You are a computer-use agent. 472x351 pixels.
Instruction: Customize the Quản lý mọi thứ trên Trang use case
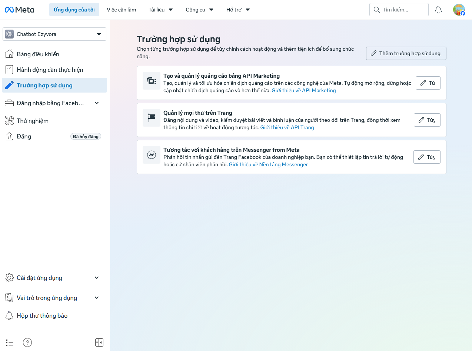coord(427,120)
